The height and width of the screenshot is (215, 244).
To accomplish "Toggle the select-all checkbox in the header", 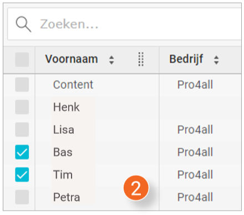I will [x=22, y=60].
